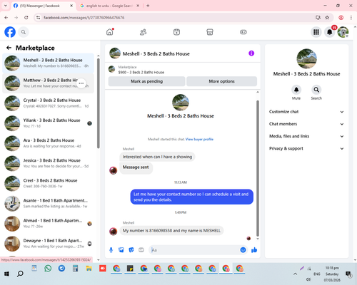Expand Media, files and links section

[306, 136]
